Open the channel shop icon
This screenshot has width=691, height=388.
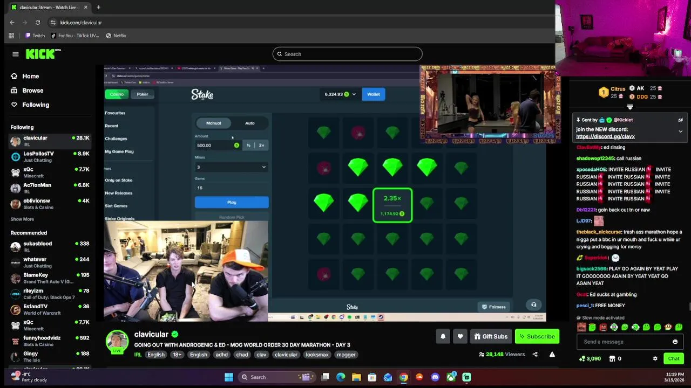tap(612, 358)
